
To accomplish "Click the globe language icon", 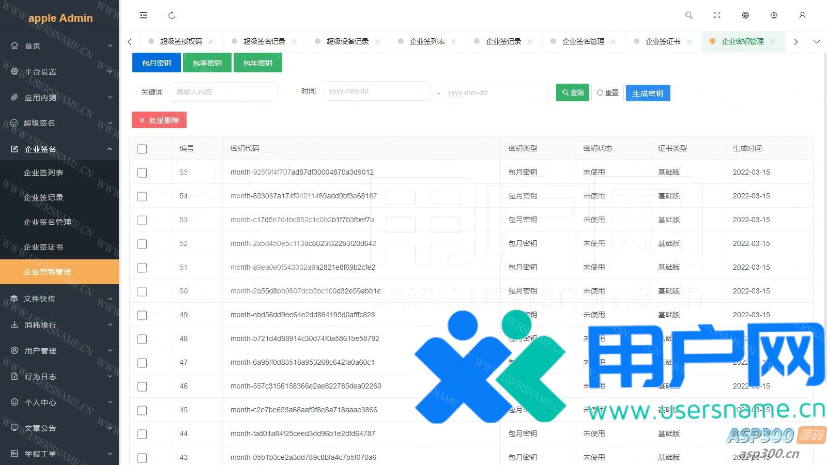I will click(745, 16).
